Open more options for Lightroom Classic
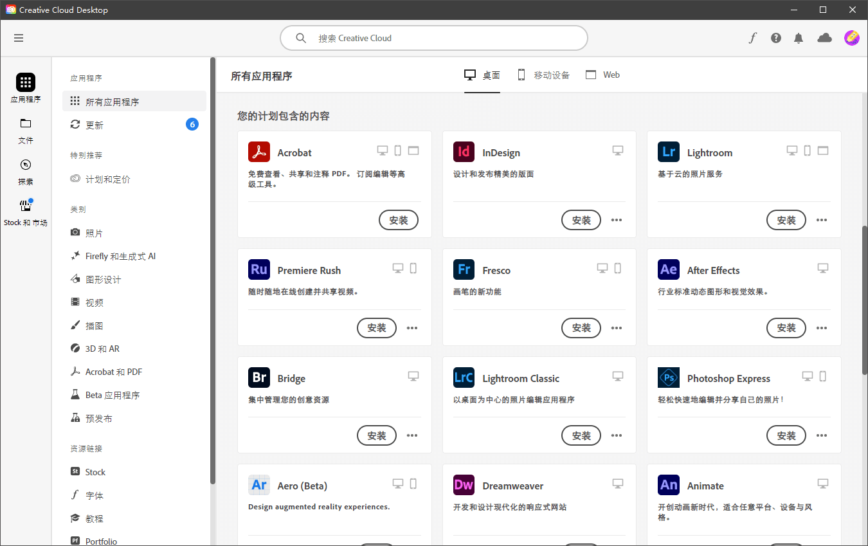Screen dimensions: 868x546 (x=616, y=435)
